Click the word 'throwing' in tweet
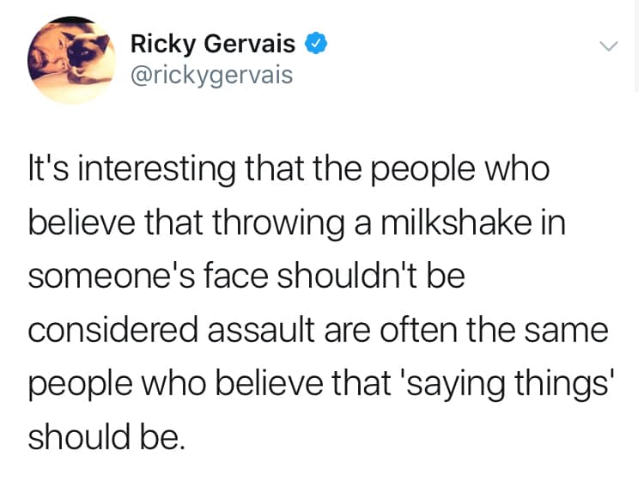 coord(278,224)
